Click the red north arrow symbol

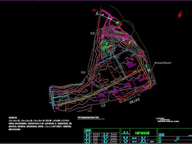tap(180, 14)
